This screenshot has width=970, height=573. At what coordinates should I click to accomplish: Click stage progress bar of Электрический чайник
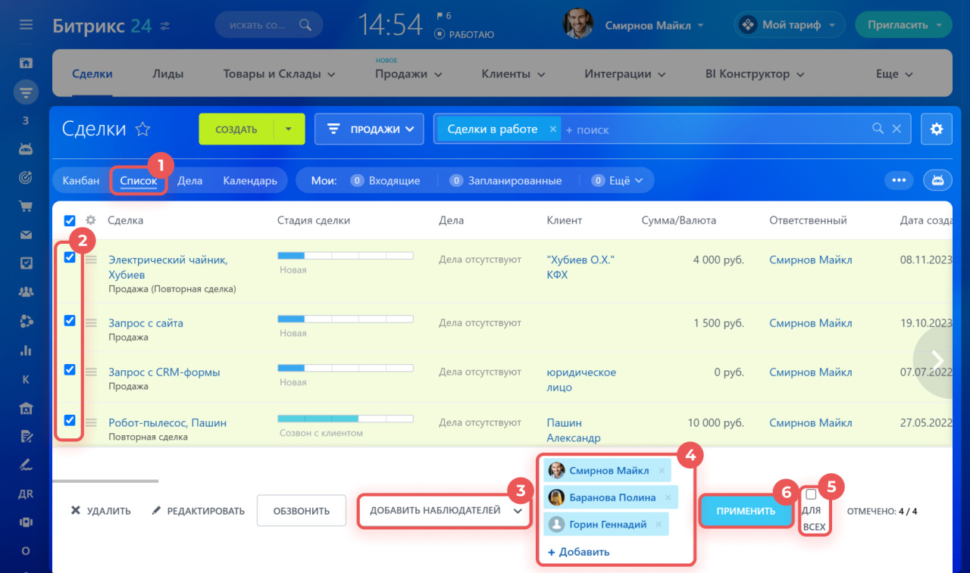coord(345,256)
